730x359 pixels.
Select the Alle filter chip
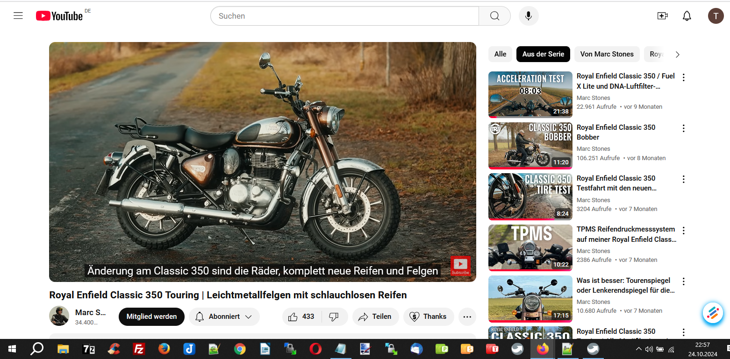[x=500, y=54]
